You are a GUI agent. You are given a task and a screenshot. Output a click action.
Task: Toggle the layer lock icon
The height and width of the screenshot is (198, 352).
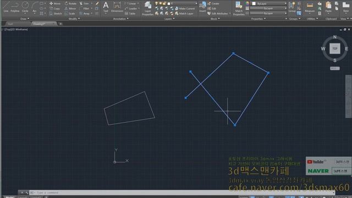(x=164, y=3)
